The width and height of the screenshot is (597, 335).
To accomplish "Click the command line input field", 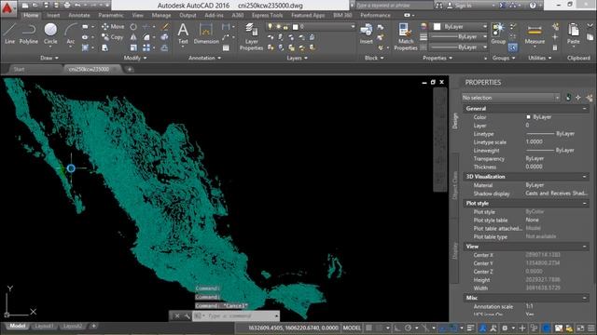I will tap(240, 316).
